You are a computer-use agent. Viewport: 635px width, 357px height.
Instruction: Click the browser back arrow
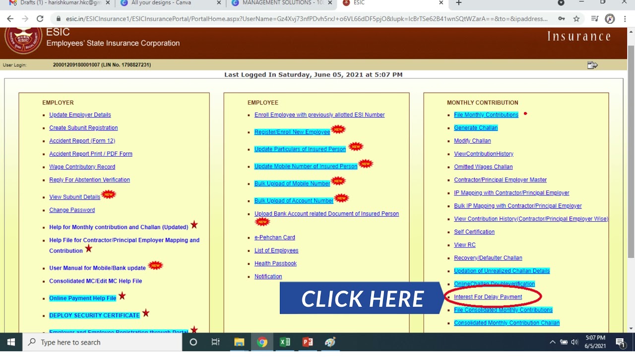pyautogui.click(x=10, y=19)
